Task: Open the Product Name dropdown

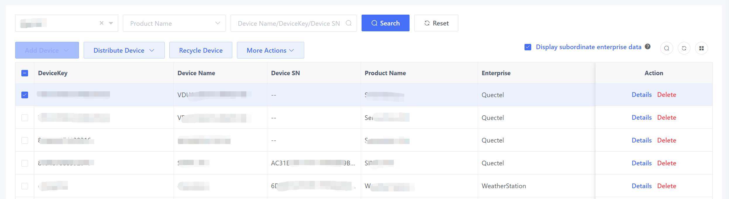Action: click(174, 23)
